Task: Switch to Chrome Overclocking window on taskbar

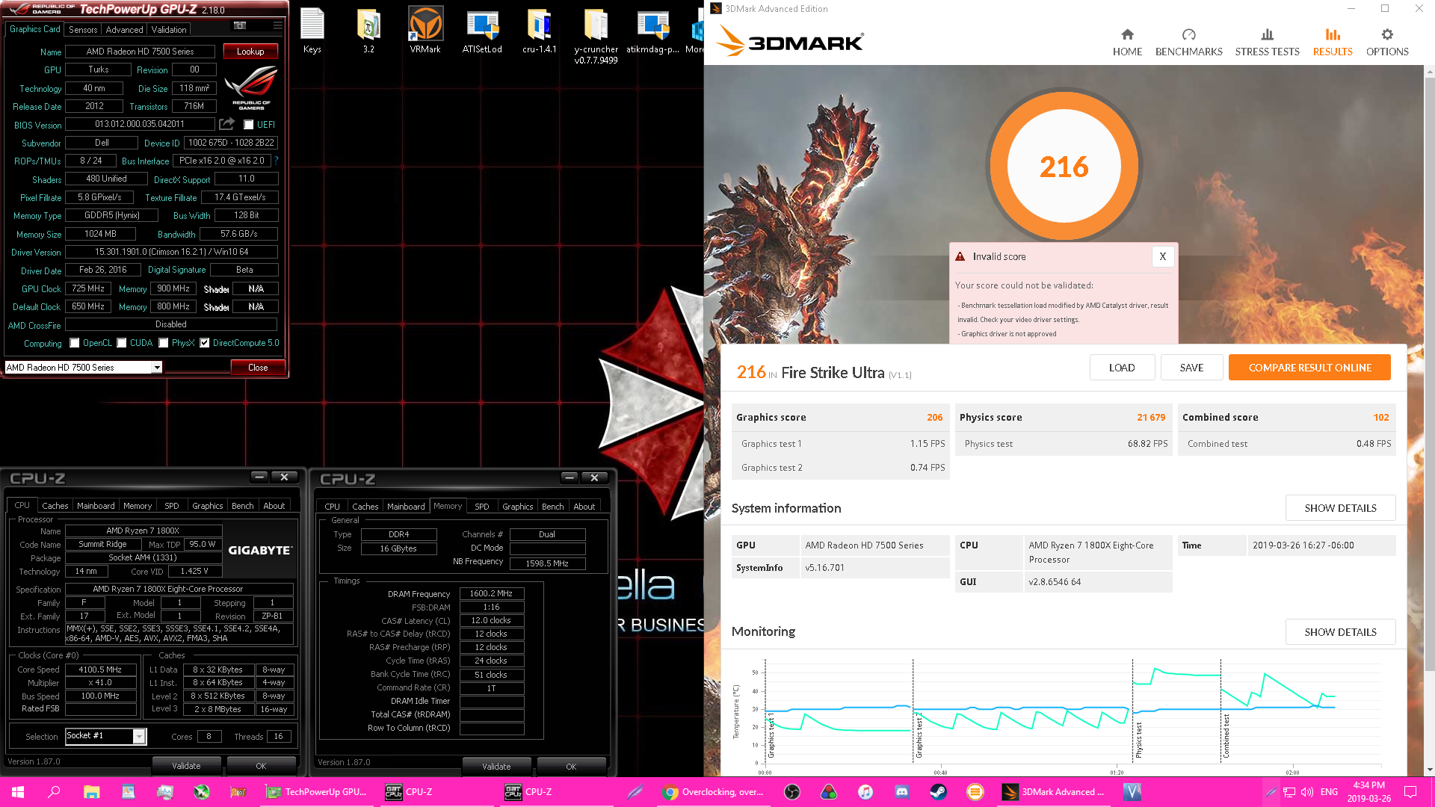Action: click(714, 792)
